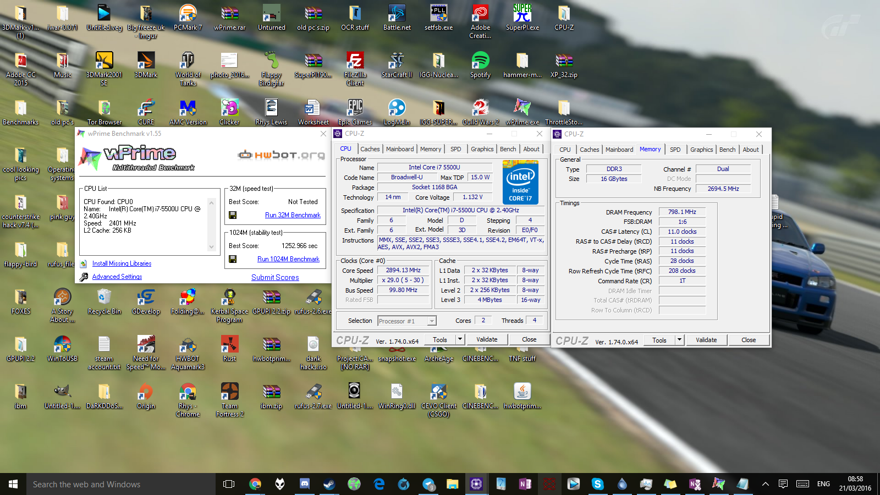Open About tab in right CPU-Z window

751,150
